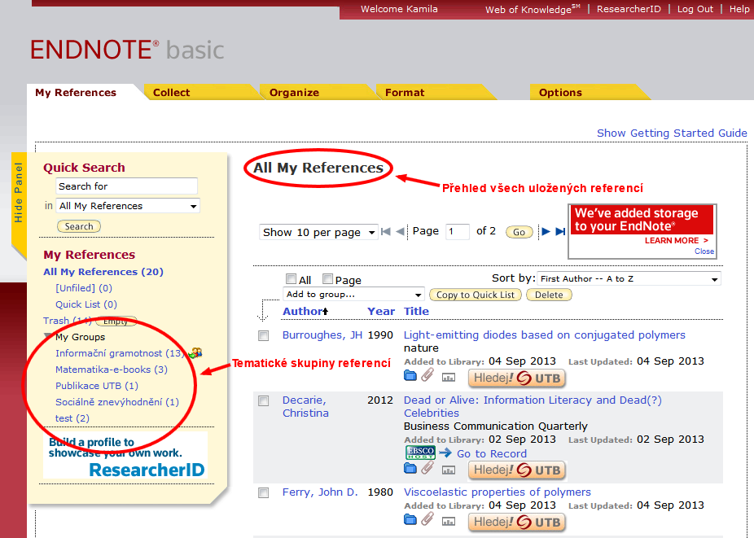Go to first page arrow
This screenshot has width=754, height=538.
386,232
